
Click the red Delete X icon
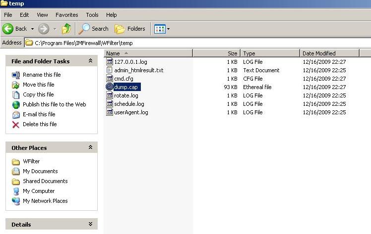16,125
